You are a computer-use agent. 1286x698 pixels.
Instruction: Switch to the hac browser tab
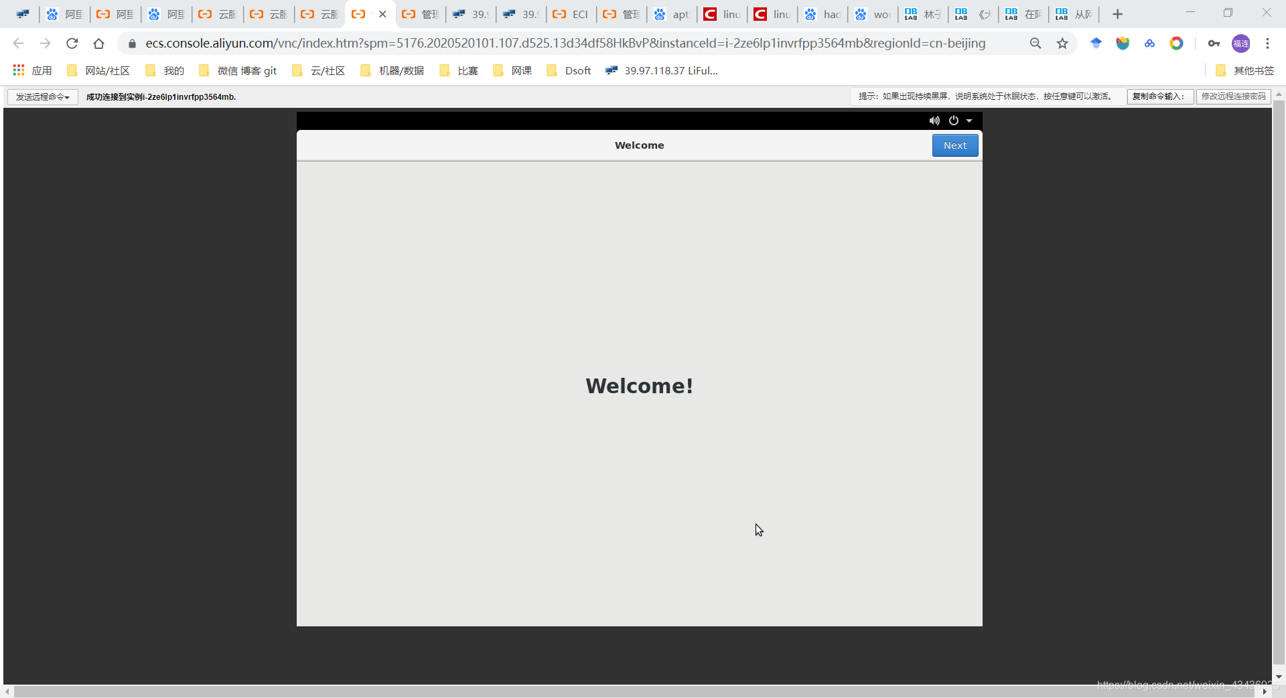pyautogui.click(x=823, y=14)
